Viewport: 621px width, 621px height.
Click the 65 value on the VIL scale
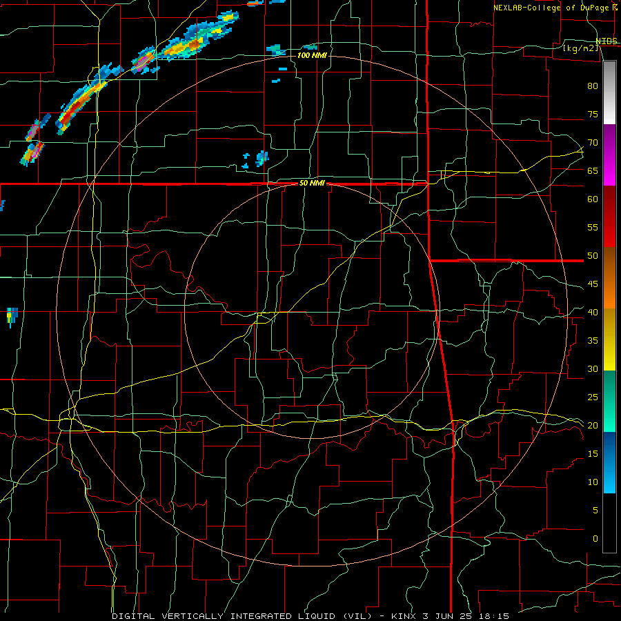pyautogui.click(x=593, y=170)
